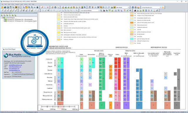Click the tall blue Paleozoic sedimentary block

coord(62,79)
